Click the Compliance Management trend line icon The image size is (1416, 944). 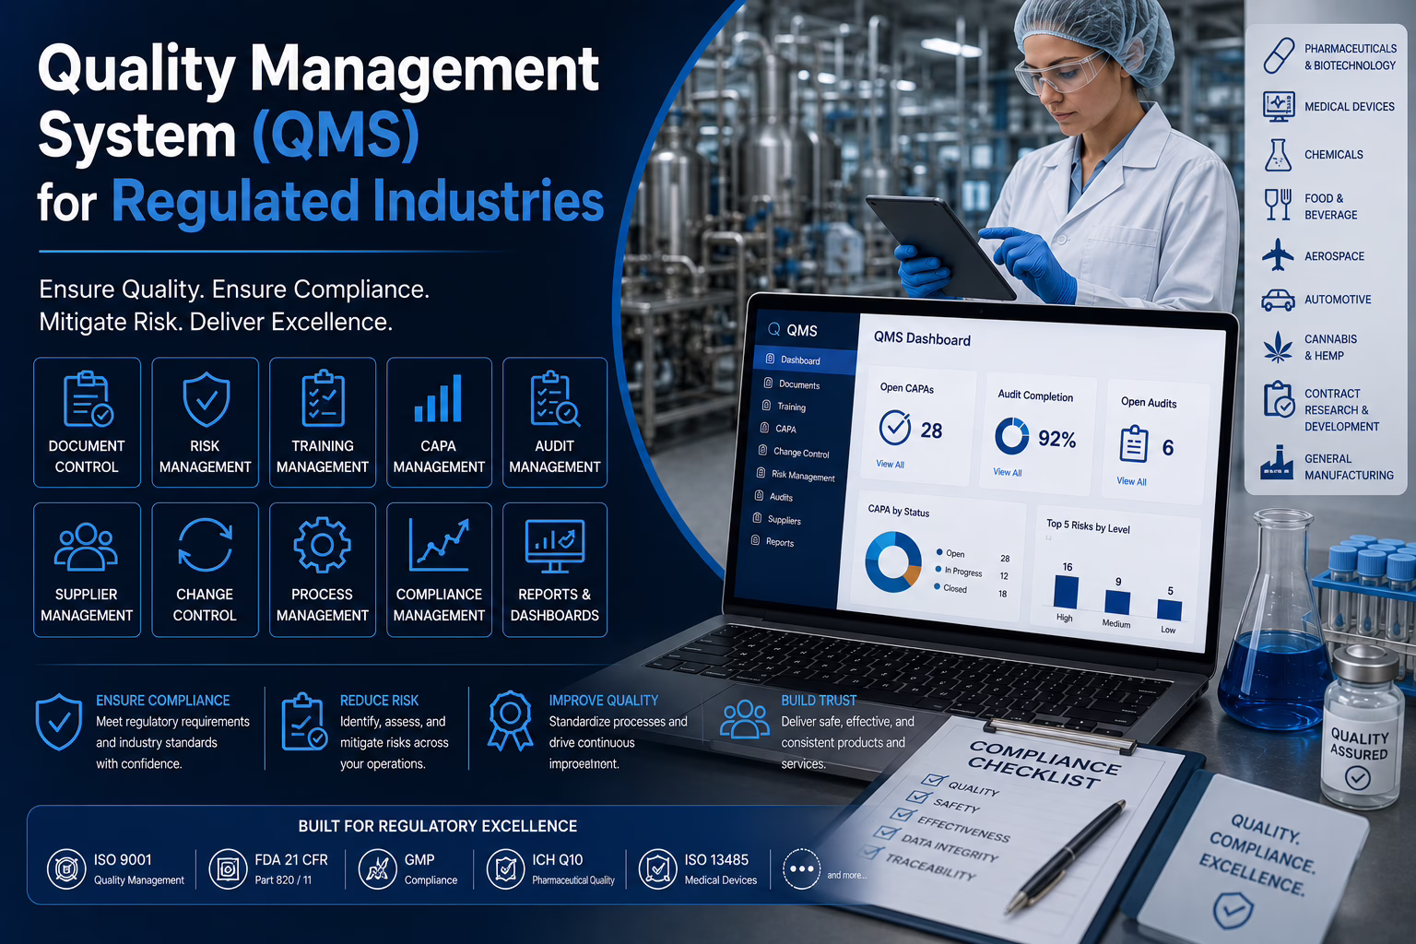439,545
